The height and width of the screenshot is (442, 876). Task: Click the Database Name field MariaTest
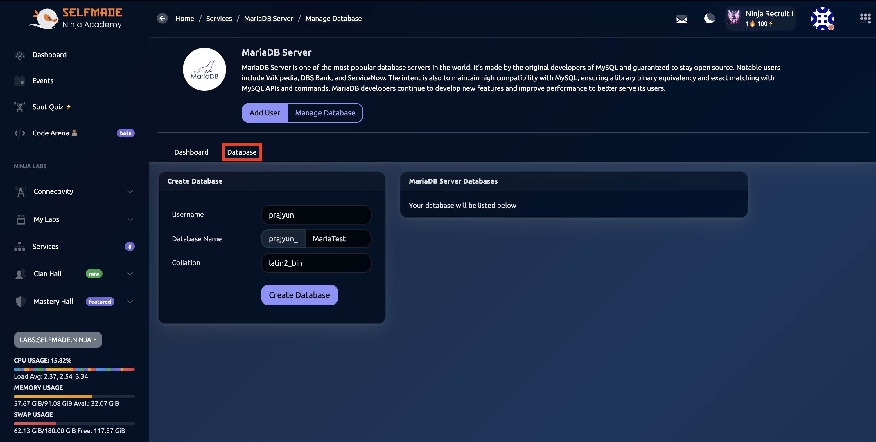click(338, 239)
